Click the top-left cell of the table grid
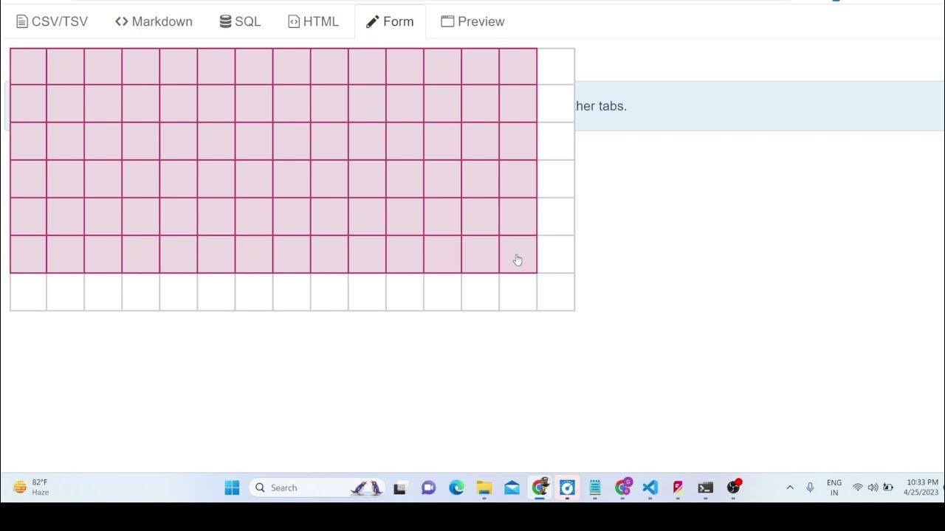This screenshot has width=945, height=531. click(28, 66)
